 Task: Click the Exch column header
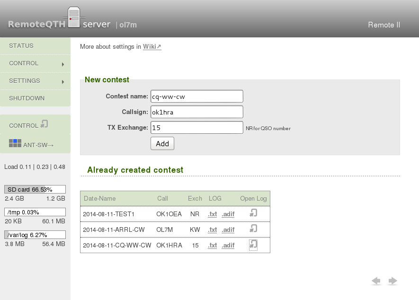click(195, 198)
